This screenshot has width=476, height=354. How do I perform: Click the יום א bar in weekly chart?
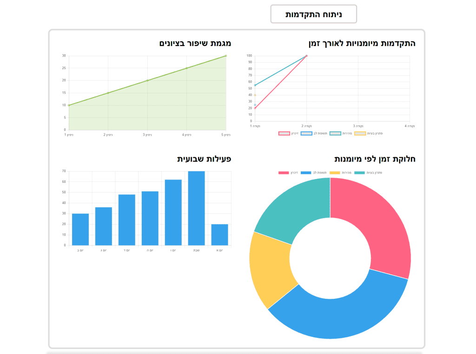coord(219,235)
